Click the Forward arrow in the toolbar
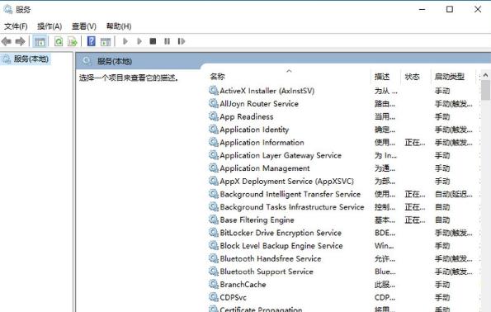 (x=21, y=41)
